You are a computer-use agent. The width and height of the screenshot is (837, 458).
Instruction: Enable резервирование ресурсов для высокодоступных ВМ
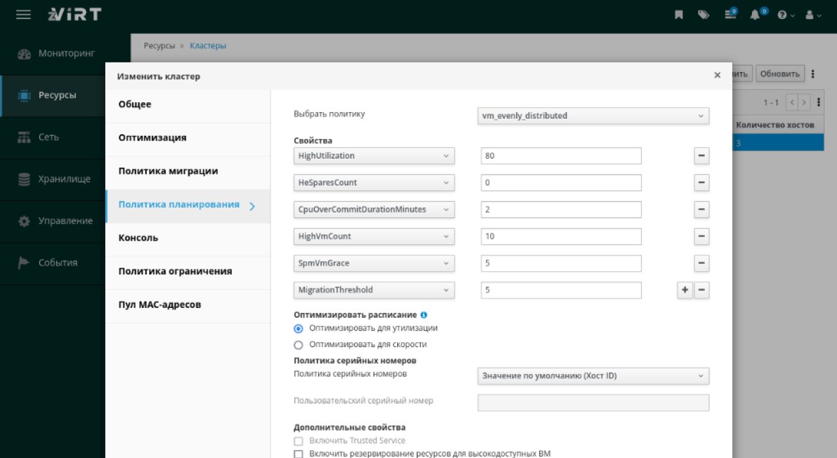click(299, 454)
